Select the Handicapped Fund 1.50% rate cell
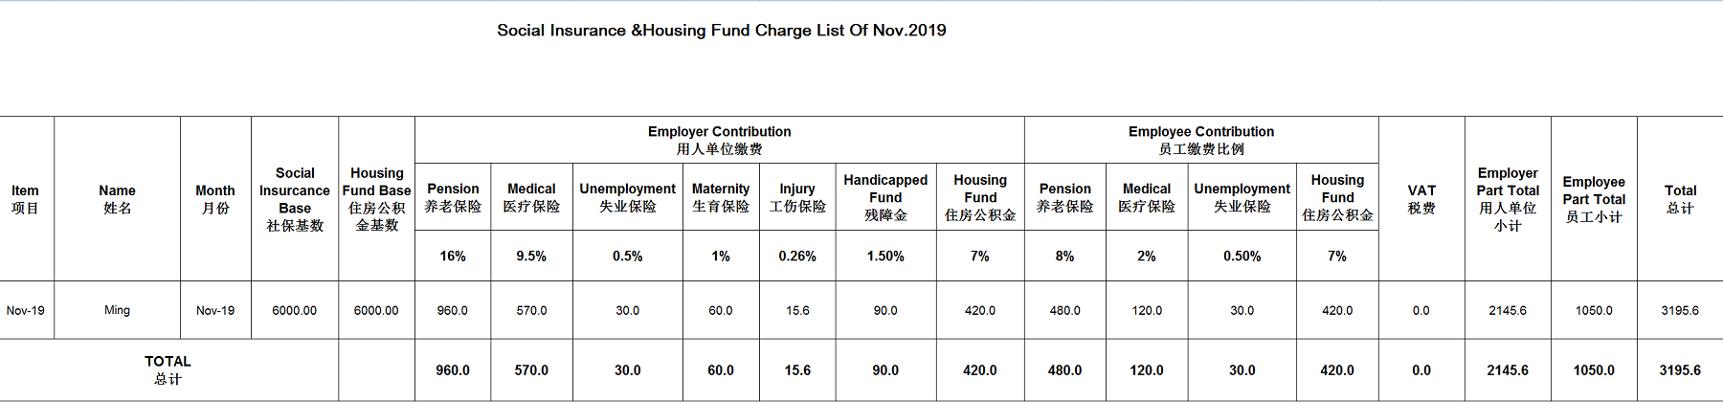The image size is (1723, 402). pos(885,256)
